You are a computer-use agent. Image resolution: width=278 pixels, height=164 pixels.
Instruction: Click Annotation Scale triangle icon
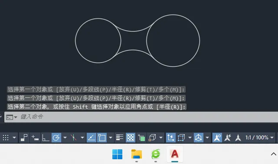point(238,138)
